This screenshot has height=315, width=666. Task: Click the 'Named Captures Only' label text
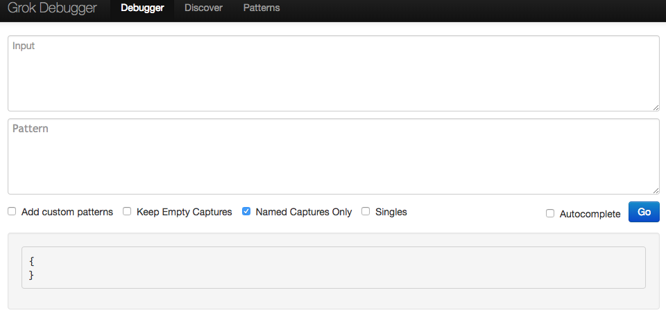point(304,212)
